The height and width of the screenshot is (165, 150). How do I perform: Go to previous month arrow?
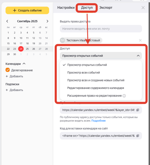[7, 21]
